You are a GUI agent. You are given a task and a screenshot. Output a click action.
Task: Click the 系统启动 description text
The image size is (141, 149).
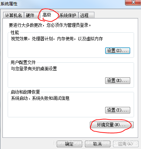pyautogui.click(x=40, y=98)
